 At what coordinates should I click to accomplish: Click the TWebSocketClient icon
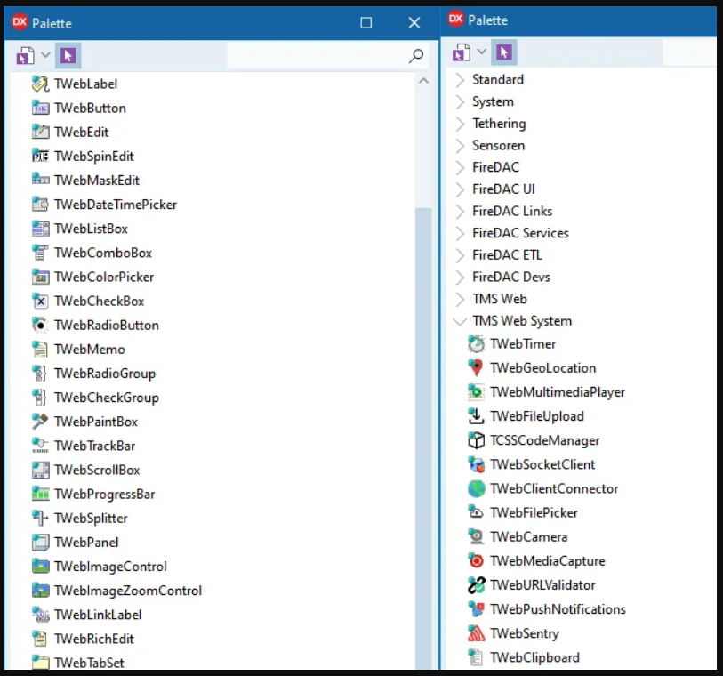[477, 464]
